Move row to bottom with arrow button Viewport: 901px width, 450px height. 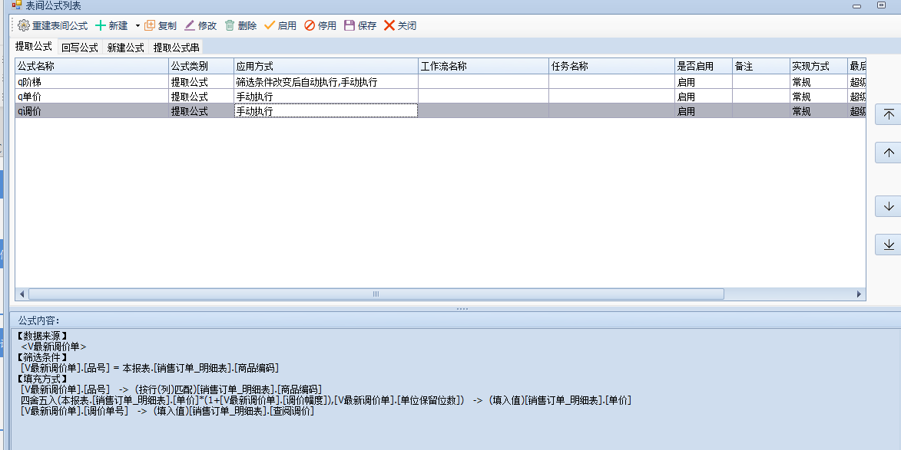pyautogui.click(x=889, y=245)
